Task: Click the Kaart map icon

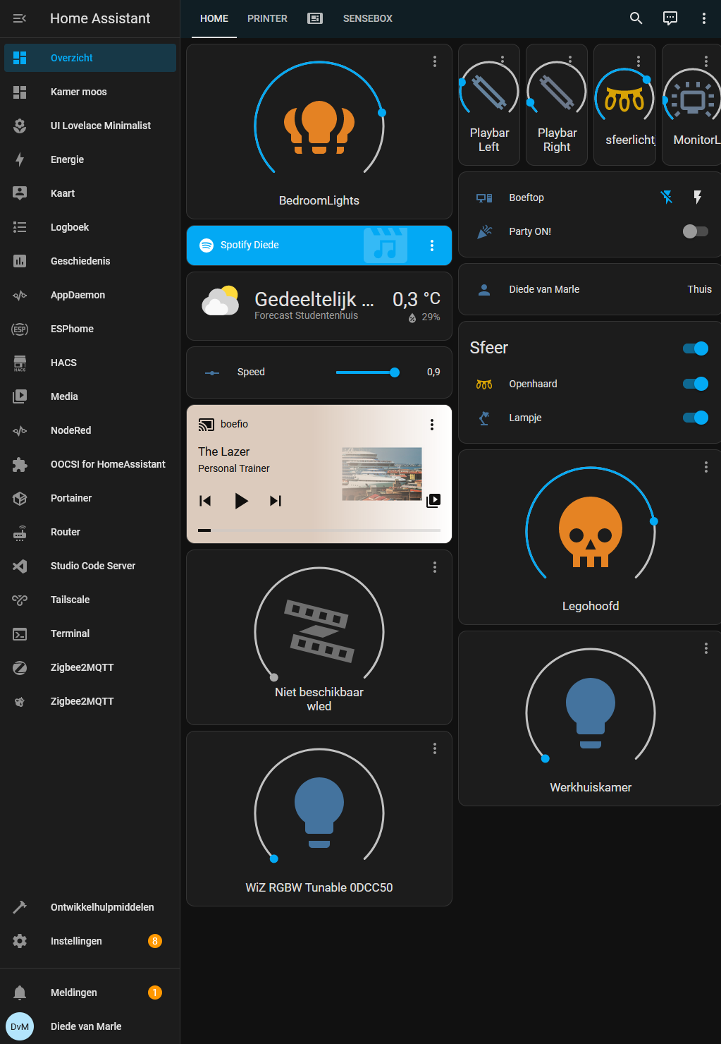Action: 20,193
